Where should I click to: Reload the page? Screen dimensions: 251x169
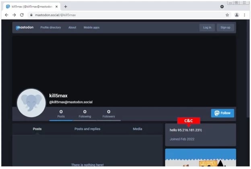22,15
